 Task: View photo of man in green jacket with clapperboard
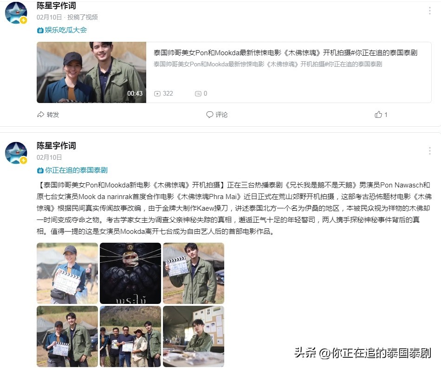[194, 273]
